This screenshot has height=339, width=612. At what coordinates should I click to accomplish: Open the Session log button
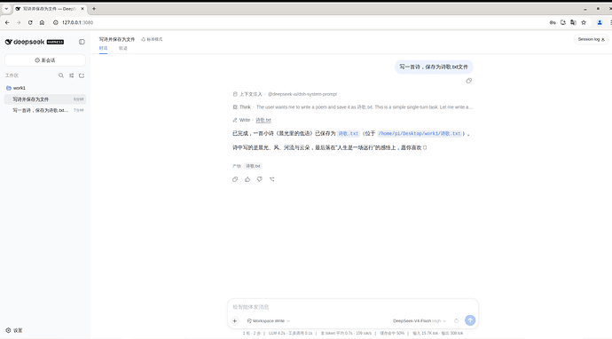tap(591, 39)
